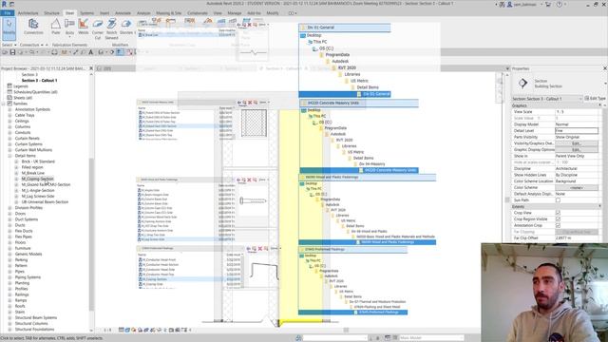Click the Text (A) icon in quick access toolbar
608x342 pixels.
(91, 52)
